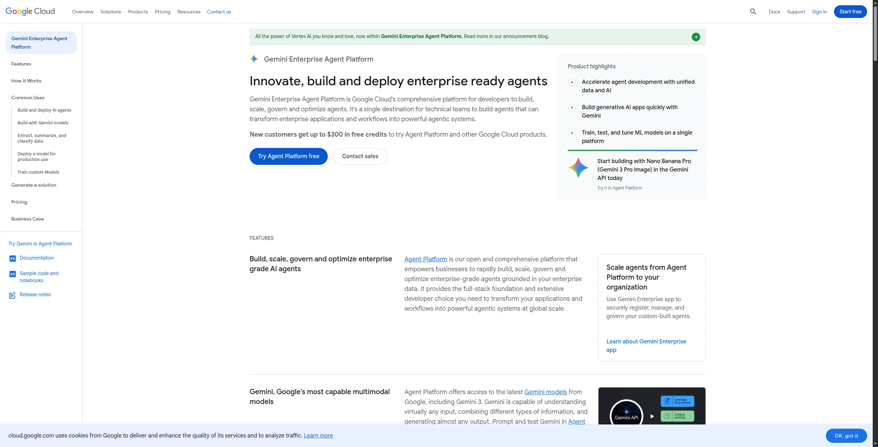
Task: Open the Documentation sidebar link
Action: click(x=37, y=258)
